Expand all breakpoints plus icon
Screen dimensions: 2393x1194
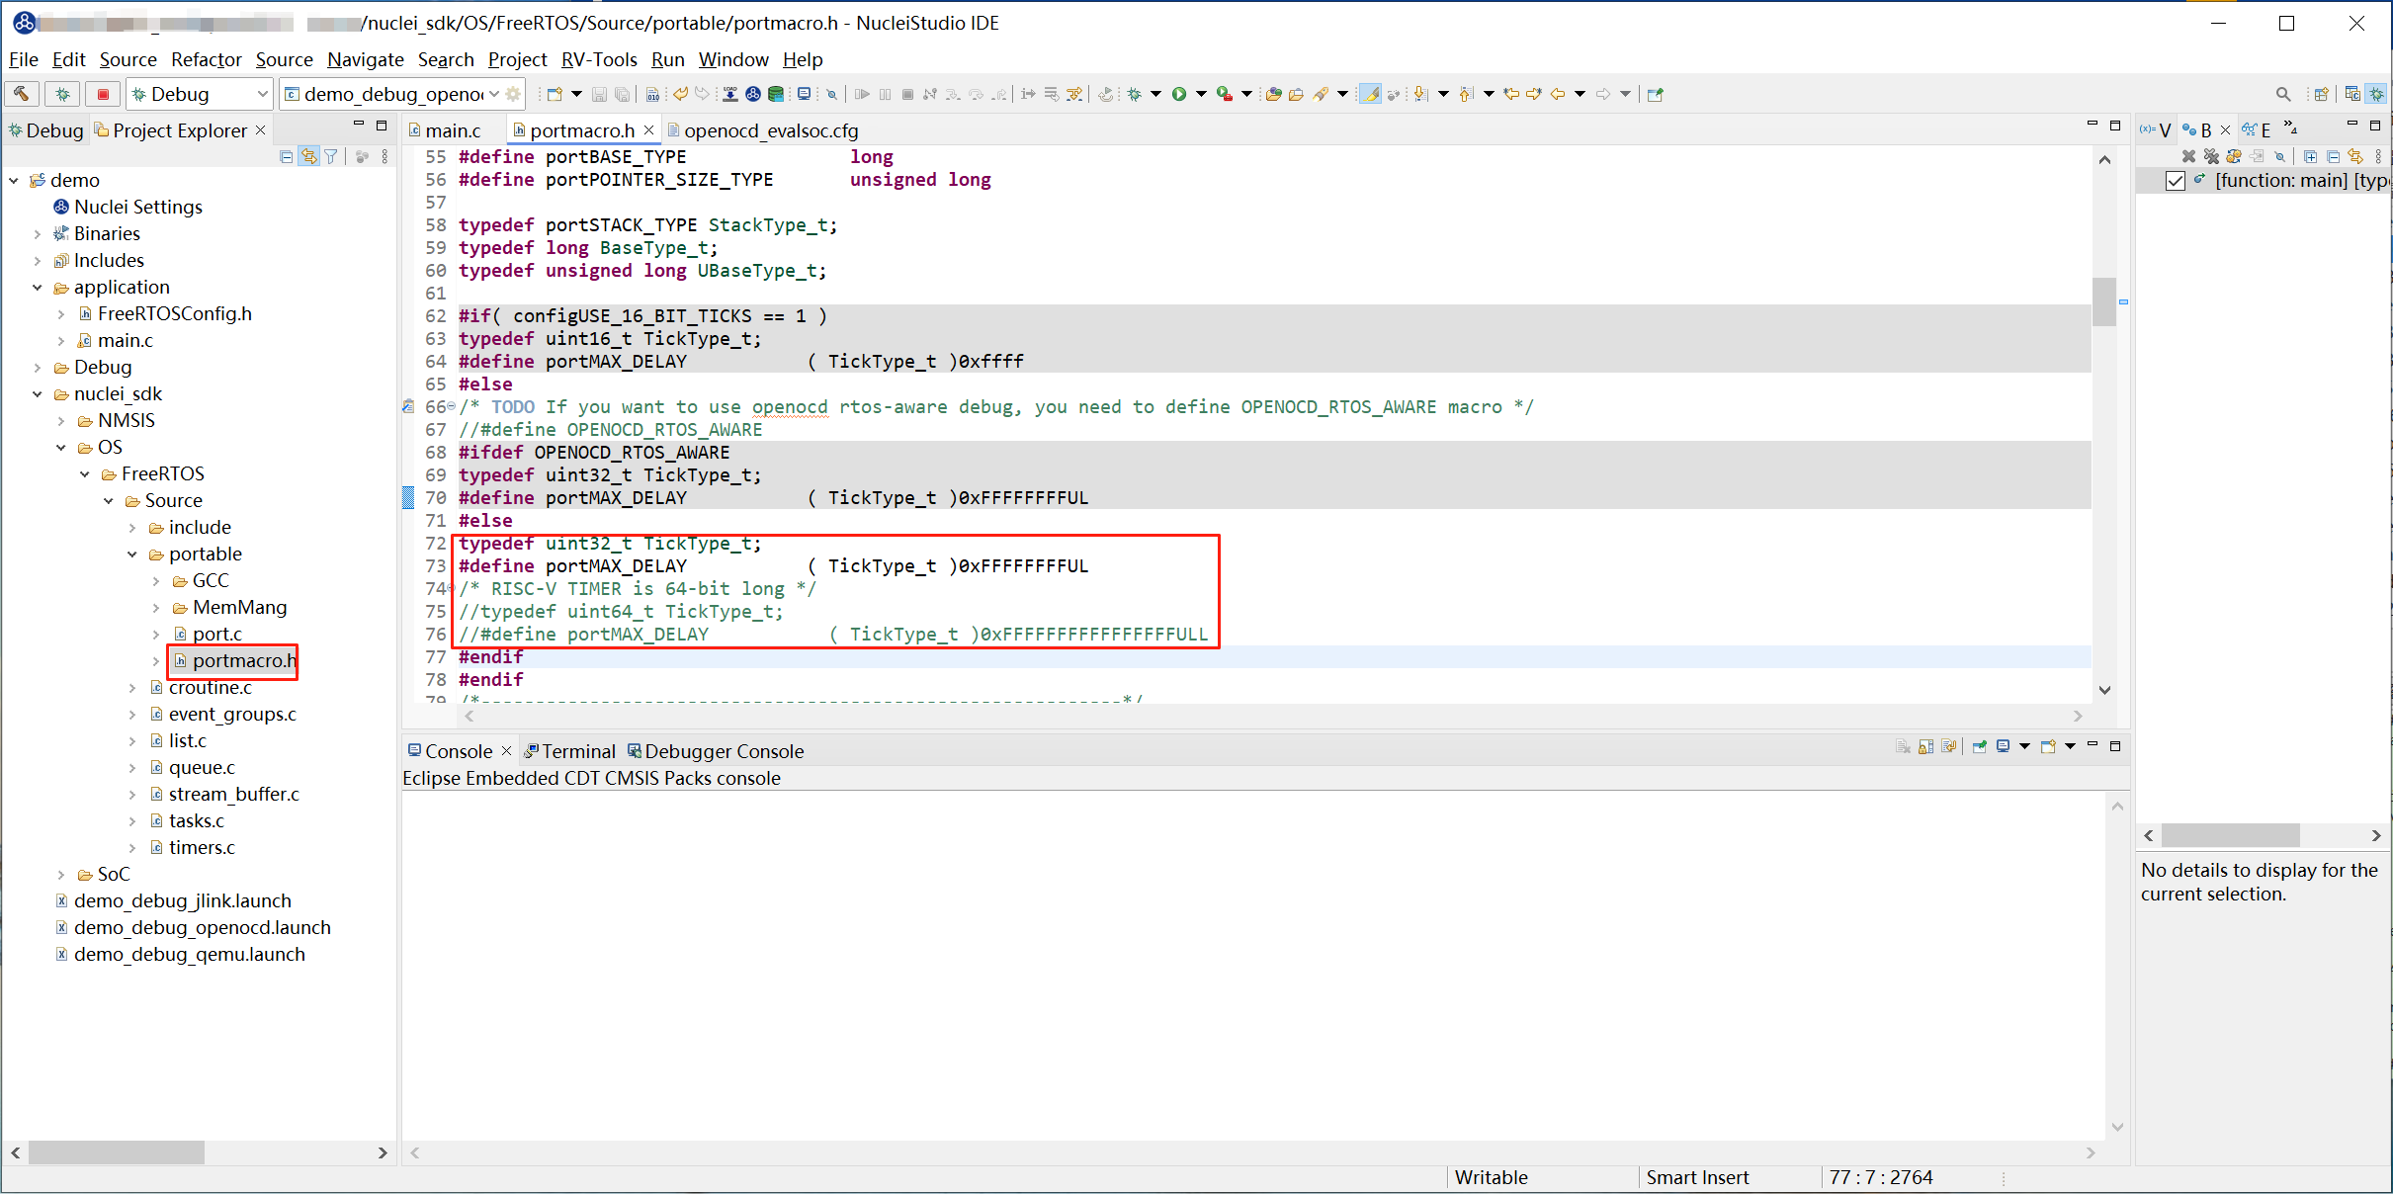[x=2310, y=156]
